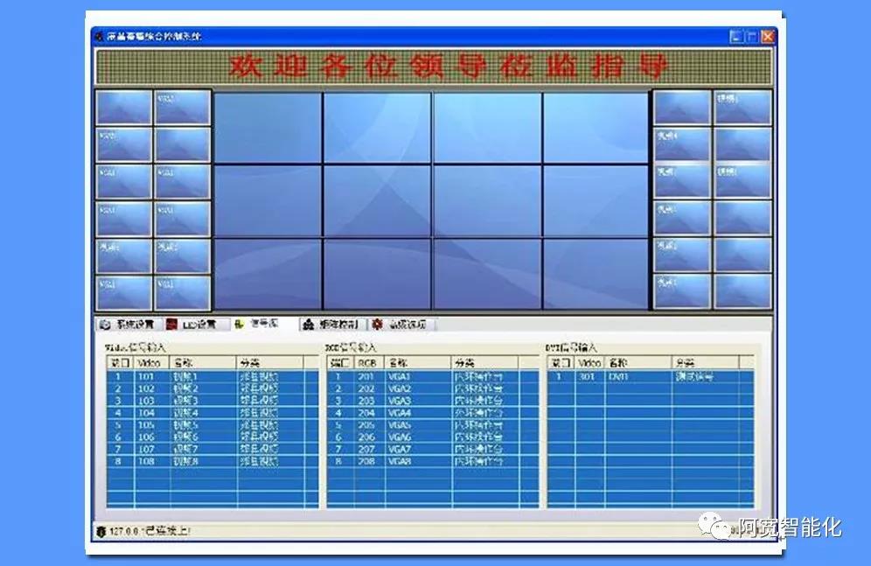Click the top-left screen of the video wall
Viewport: 871px width, 566px height.
point(268,128)
